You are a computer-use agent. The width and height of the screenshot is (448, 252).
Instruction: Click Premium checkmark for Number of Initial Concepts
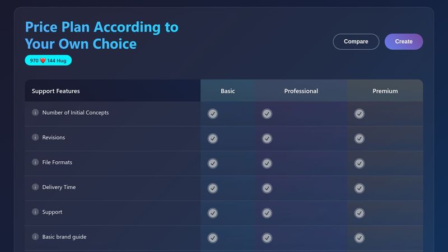(360, 114)
